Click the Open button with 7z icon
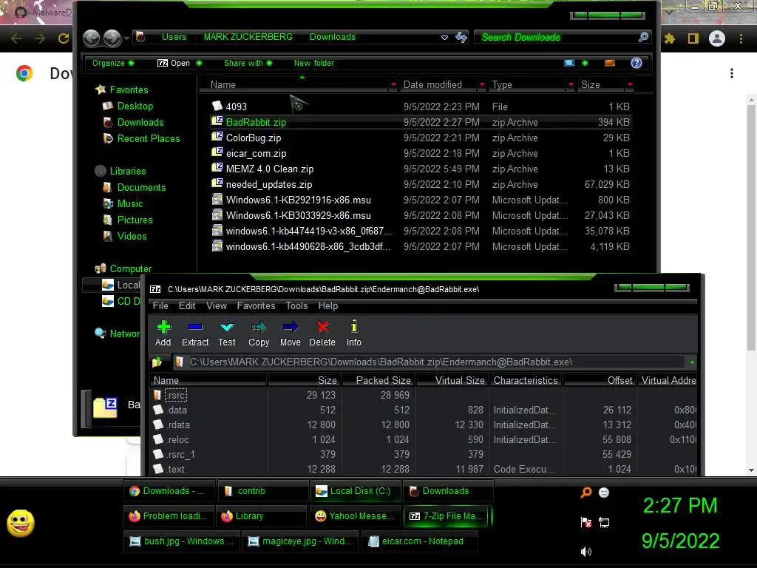757x568 pixels. (x=174, y=63)
